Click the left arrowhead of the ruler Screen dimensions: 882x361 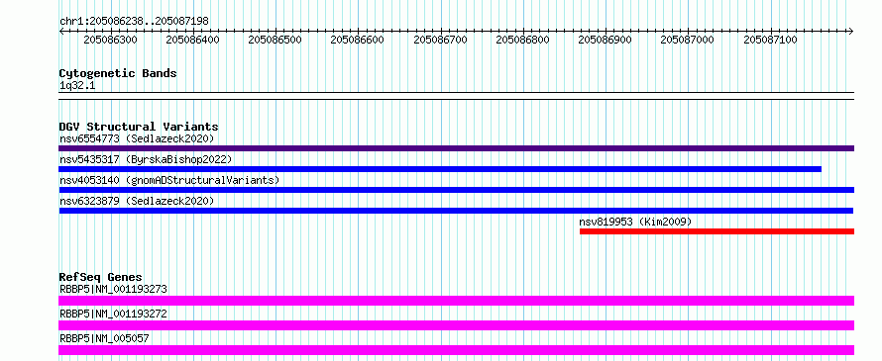pyautogui.click(x=61, y=31)
